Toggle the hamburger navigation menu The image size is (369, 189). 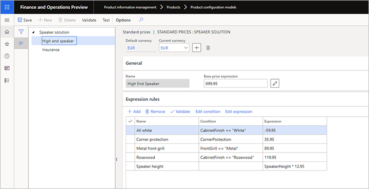[x=7, y=21]
